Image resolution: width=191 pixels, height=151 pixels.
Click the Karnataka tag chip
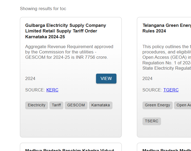[101, 105]
